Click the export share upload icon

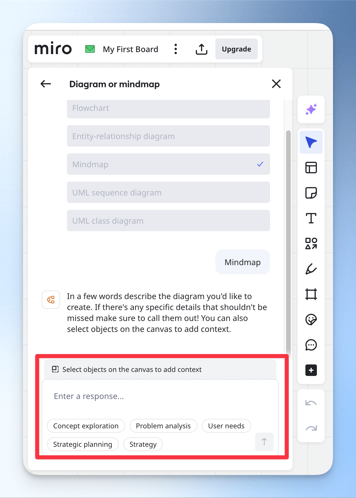click(202, 49)
